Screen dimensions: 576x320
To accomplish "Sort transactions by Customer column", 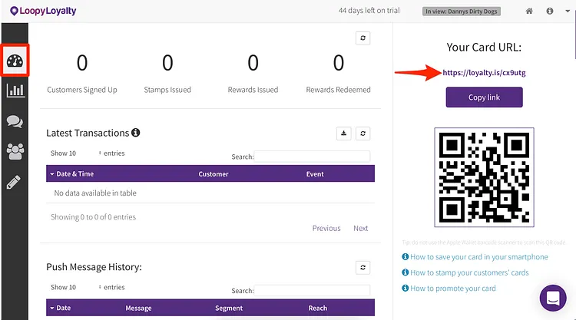I will (214, 174).
